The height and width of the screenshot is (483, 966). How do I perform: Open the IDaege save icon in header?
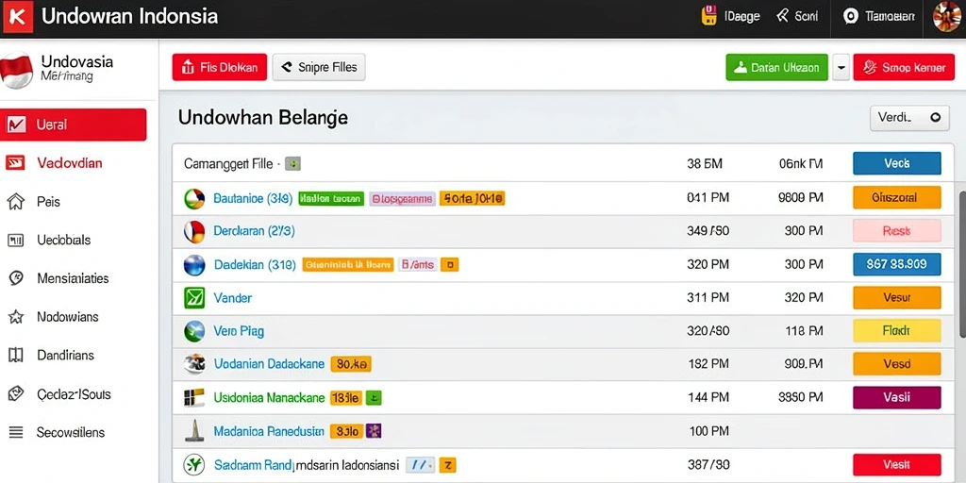(709, 16)
